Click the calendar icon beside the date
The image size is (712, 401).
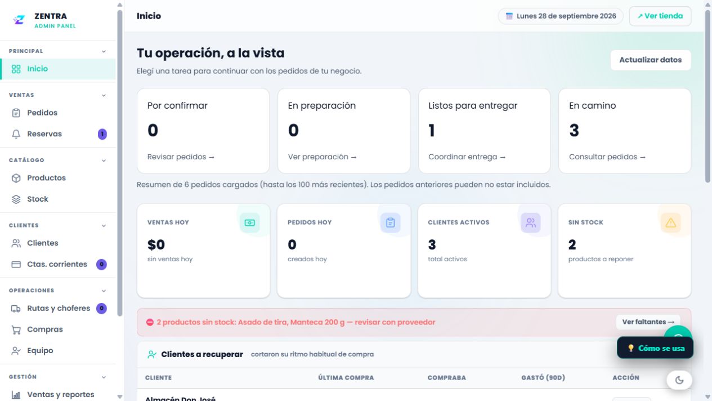tap(509, 16)
